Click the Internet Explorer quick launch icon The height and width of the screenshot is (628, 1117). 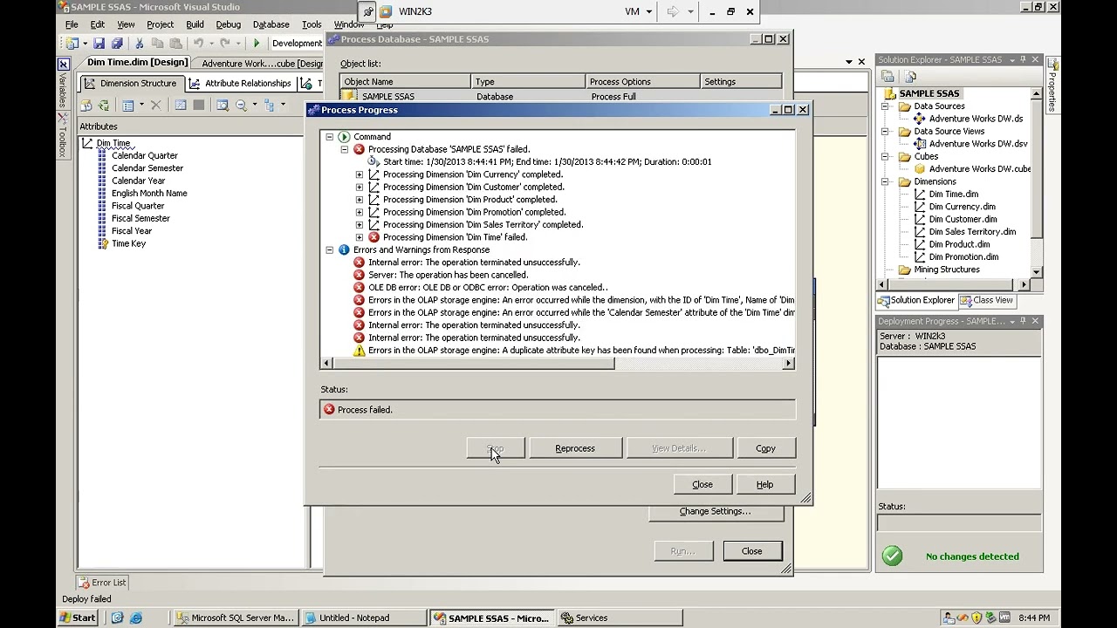pyautogui.click(x=135, y=618)
